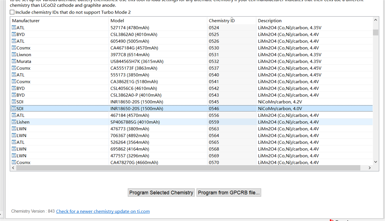This screenshot has height=221, width=385.
Task: Sort by the Description column header
Action: coord(314,21)
